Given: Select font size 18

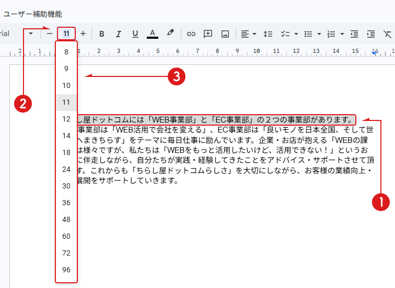Looking at the screenshot, I should point(66,152).
